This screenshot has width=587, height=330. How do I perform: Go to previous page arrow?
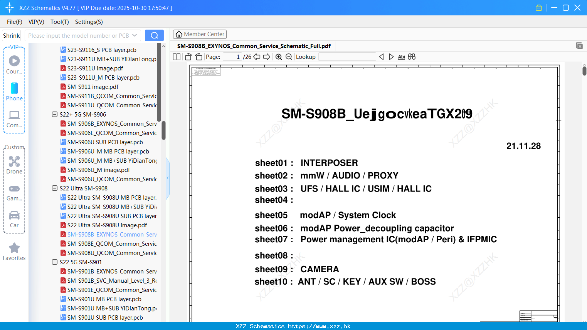click(x=257, y=57)
